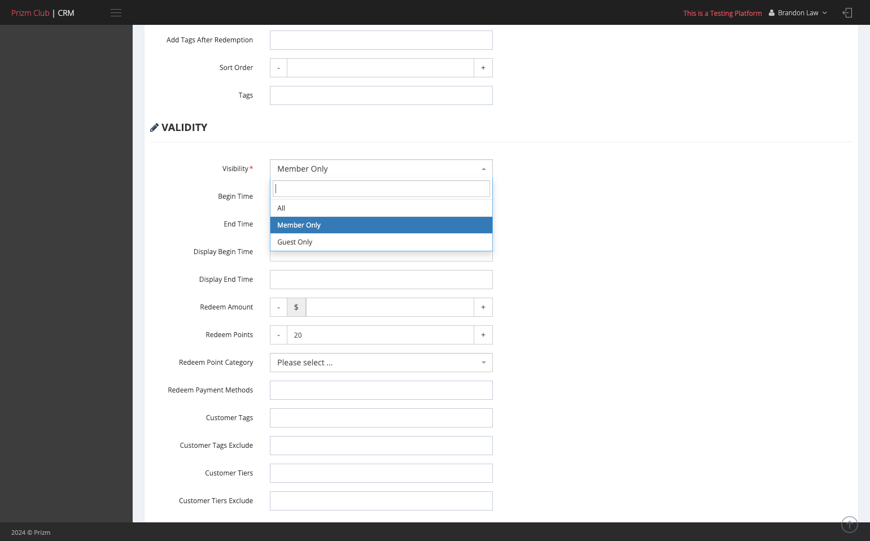
Task: Click the Display End Time field
Action: [381, 280]
